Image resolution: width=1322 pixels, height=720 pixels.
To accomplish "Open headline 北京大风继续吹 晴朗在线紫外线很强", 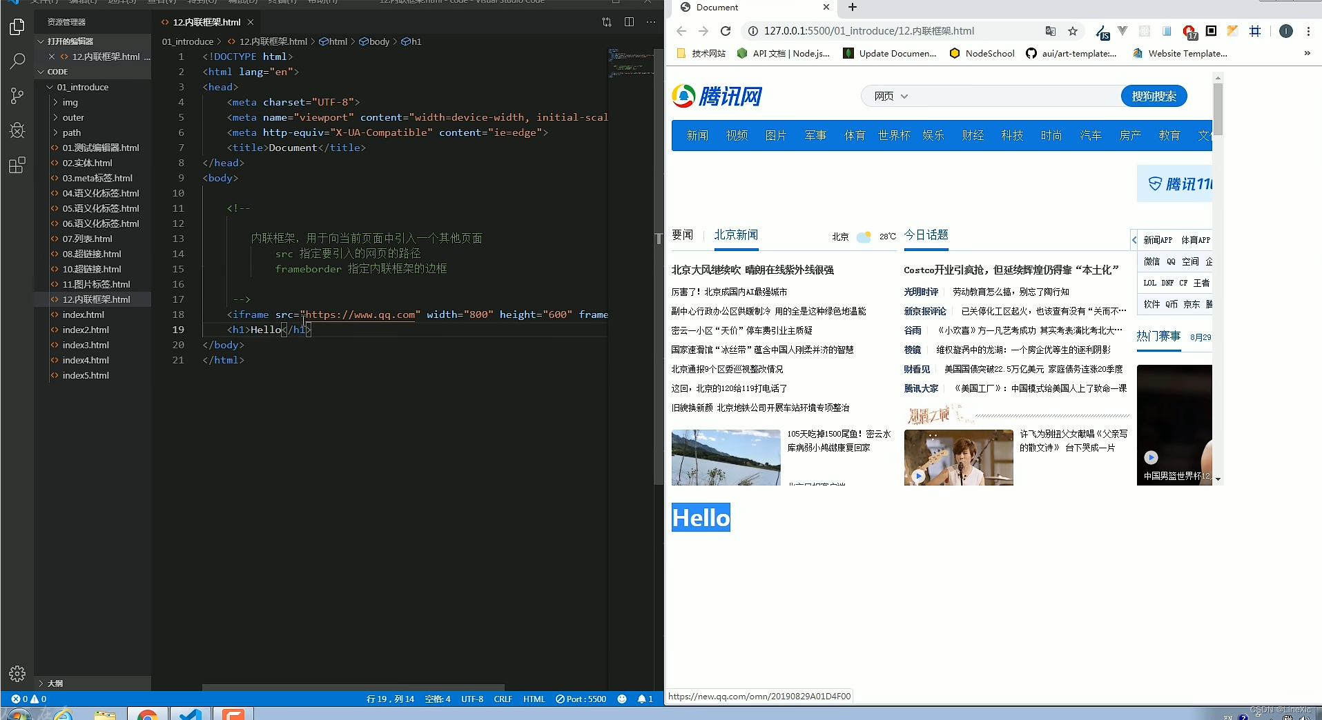I will pyautogui.click(x=752, y=270).
